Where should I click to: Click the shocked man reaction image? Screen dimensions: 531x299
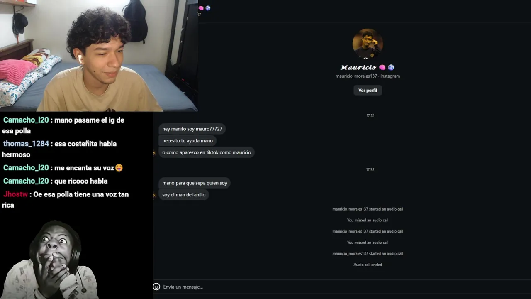[50, 260]
